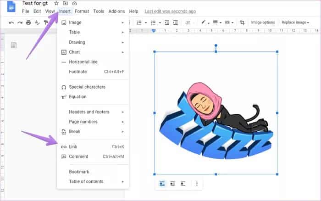Click the bottom-right image resize handle
The width and height of the screenshot is (321, 201).
click(x=277, y=174)
